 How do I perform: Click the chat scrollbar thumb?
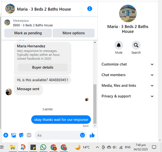pyautogui.click(x=95, y=104)
